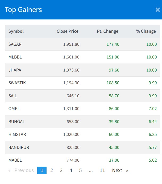162x184 pixels.
Task: Sort by Pt. Change column
Action: click(x=107, y=31)
